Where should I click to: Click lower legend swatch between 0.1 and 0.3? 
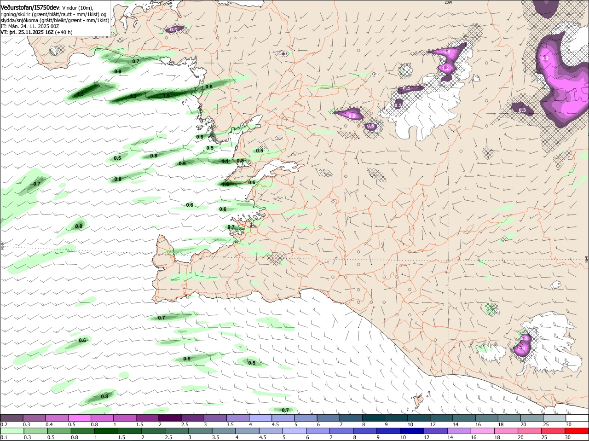[x=12, y=431]
